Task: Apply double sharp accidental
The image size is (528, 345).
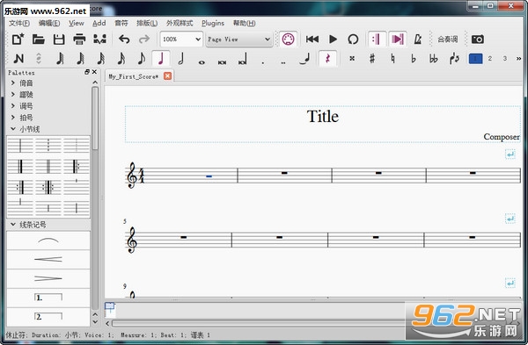Action: click(x=352, y=59)
